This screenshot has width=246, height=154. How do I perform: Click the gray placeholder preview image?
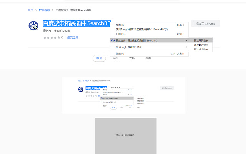(x=126, y=136)
